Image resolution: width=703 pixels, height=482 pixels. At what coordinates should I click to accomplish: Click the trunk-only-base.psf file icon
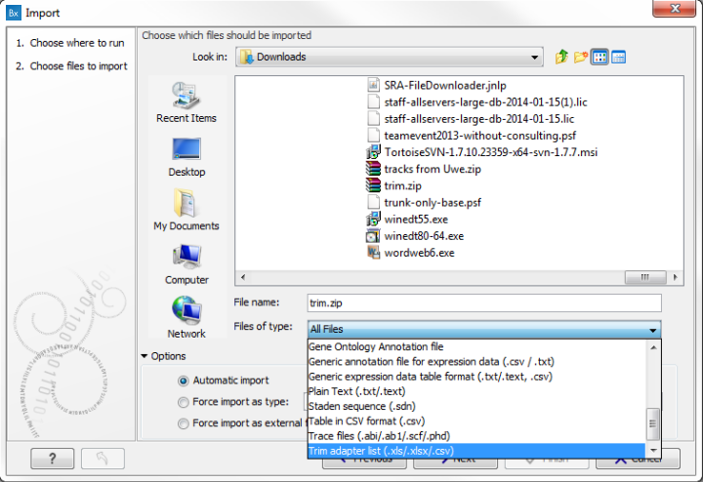point(373,203)
